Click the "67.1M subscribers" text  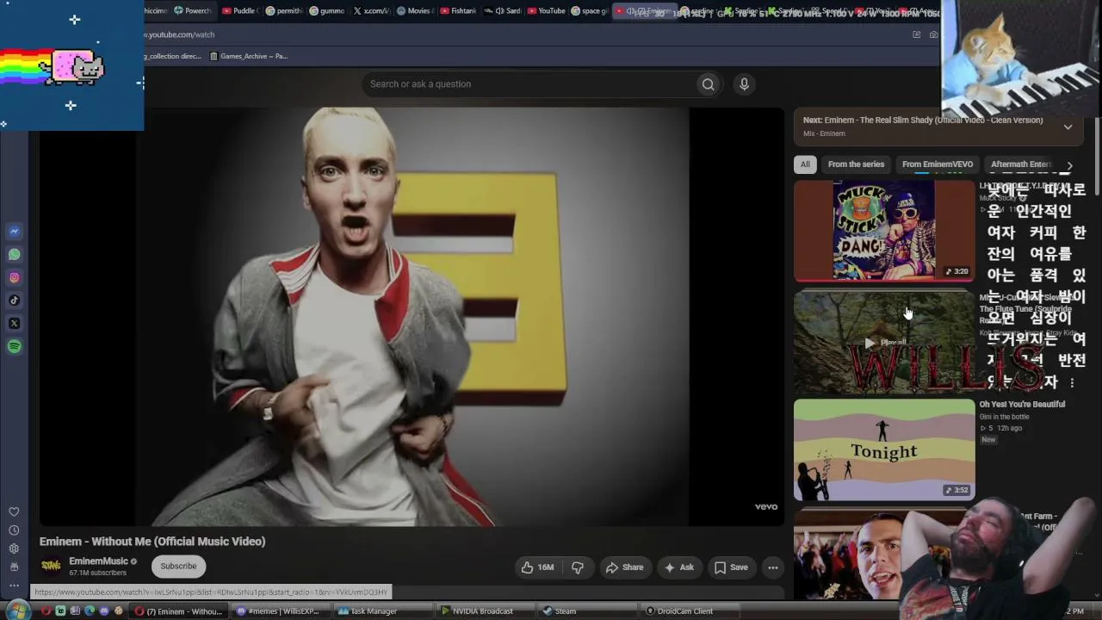pyautogui.click(x=97, y=573)
